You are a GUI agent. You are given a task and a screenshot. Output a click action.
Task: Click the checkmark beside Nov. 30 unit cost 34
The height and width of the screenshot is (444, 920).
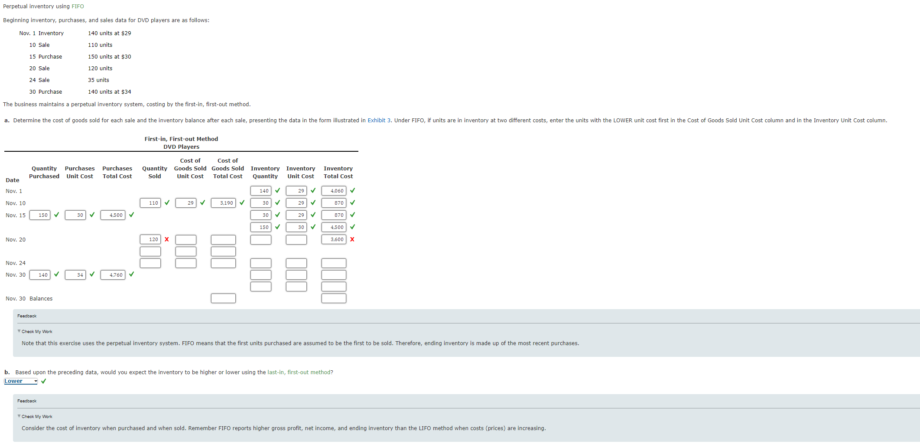[92, 274]
